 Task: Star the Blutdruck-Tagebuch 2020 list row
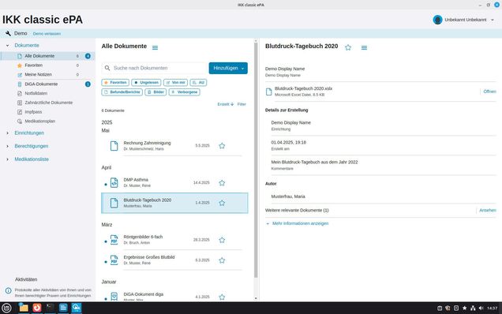222,203
